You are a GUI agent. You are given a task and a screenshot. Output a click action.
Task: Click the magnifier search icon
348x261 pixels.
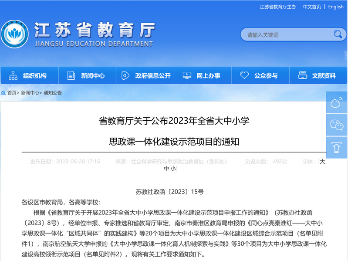tap(338, 34)
